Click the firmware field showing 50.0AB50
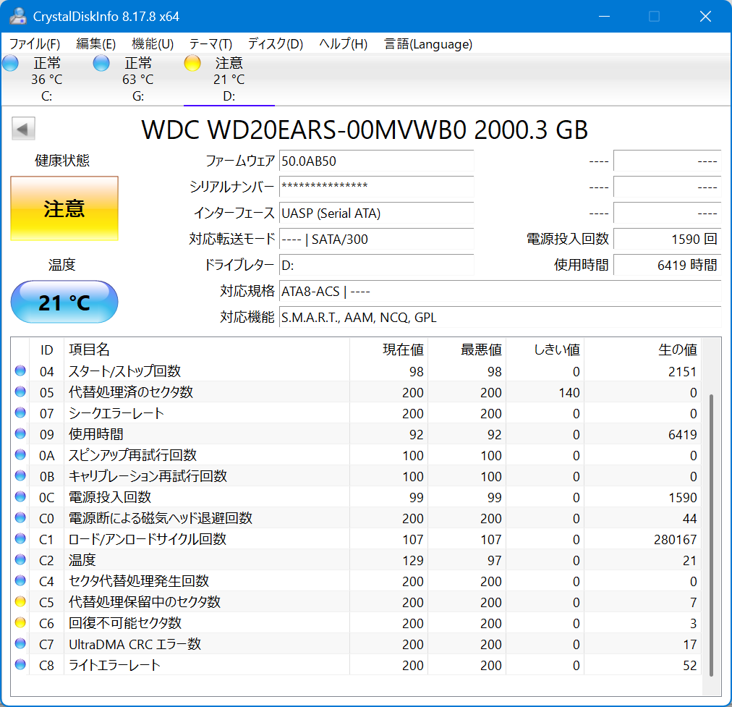The width and height of the screenshot is (732, 707). pos(376,161)
